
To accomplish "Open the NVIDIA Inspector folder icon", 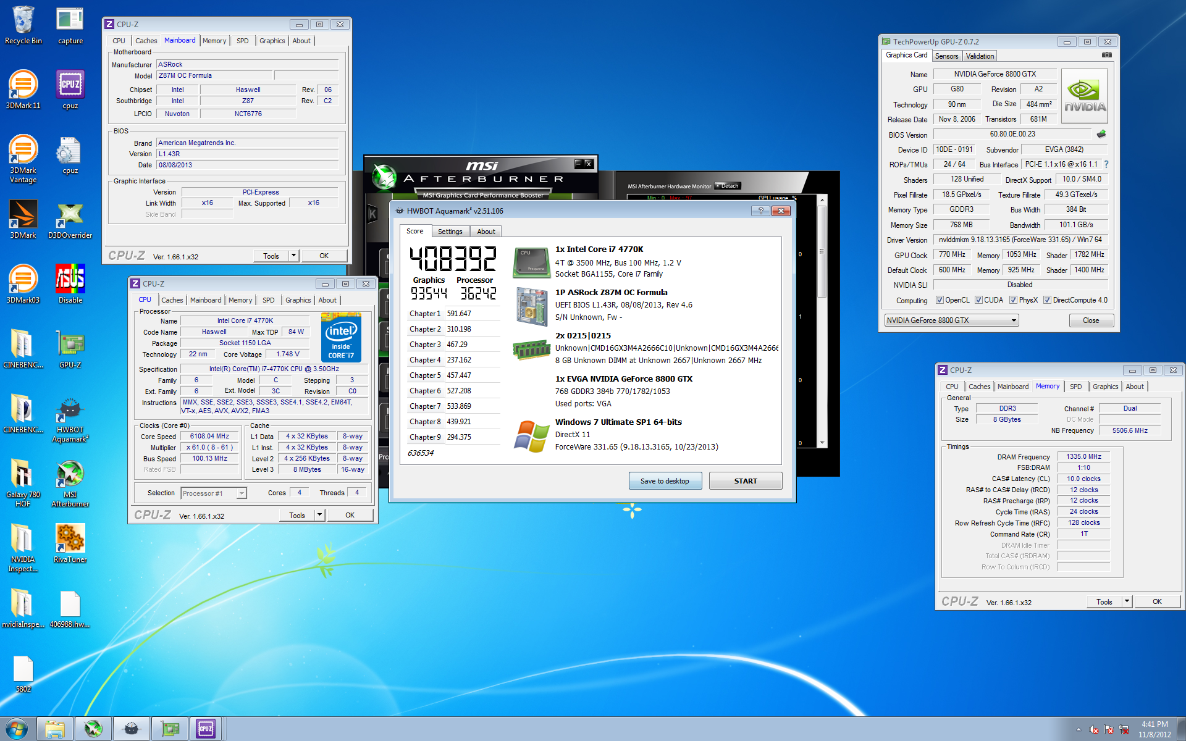I will coord(23,548).
